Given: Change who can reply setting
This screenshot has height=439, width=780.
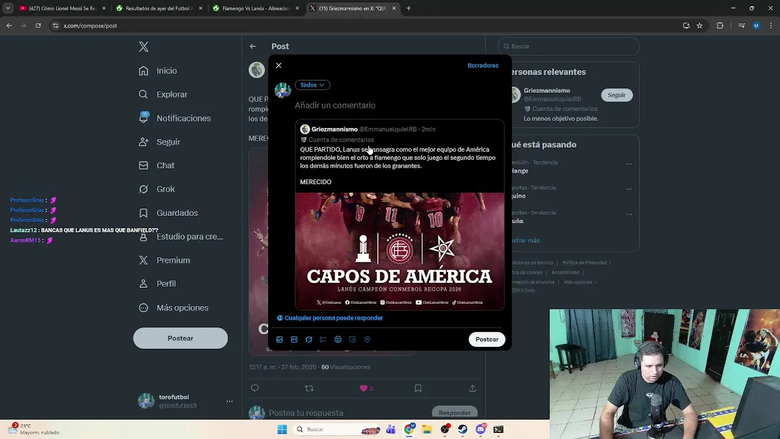Looking at the screenshot, I should coord(330,318).
